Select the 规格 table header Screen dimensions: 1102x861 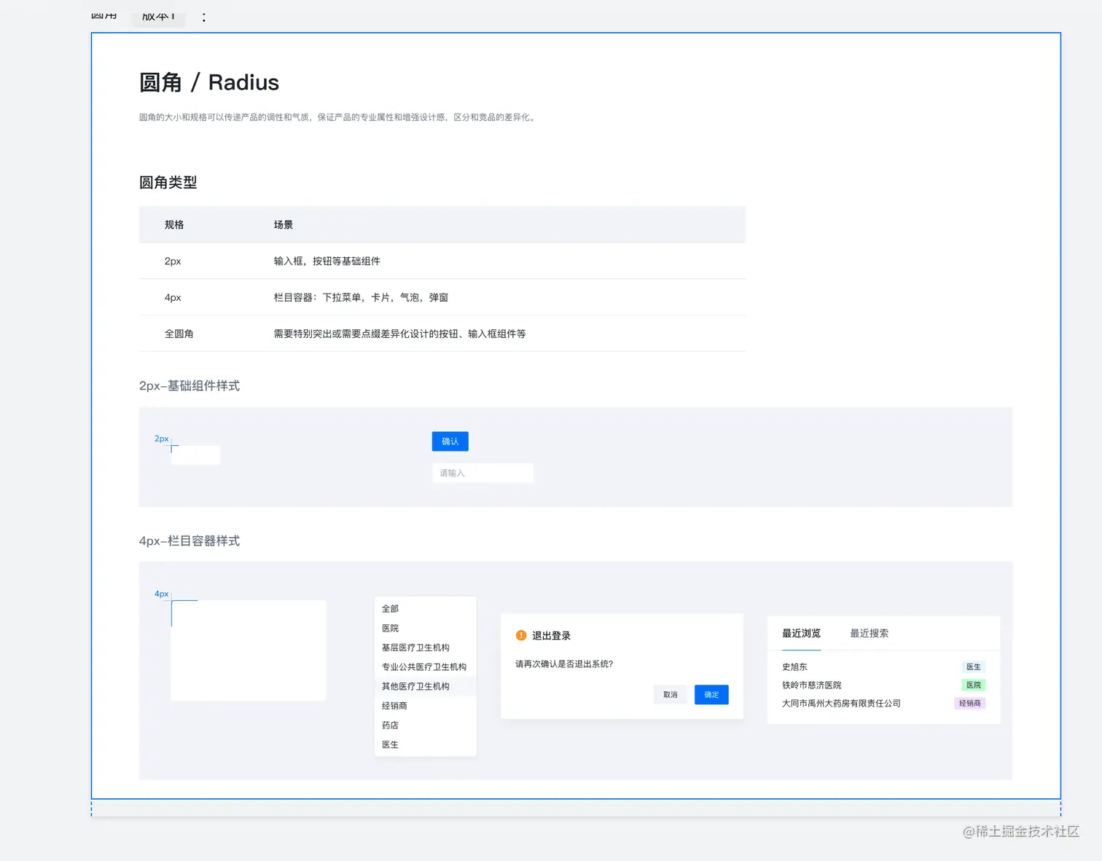[x=174, y=224]
